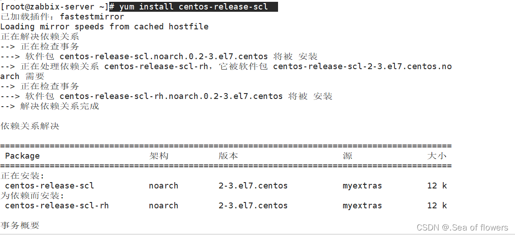Click the Package column header
515x235 pixels.
(x=22, y=156)
